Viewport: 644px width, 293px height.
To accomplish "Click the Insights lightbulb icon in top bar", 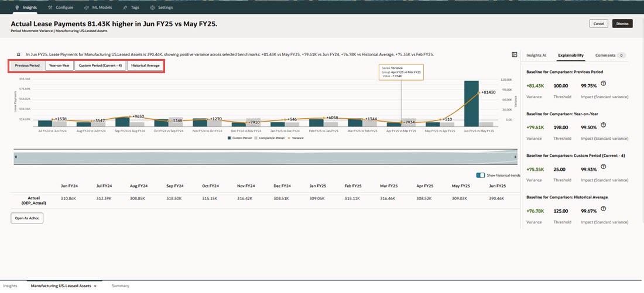I will (16, 8).
